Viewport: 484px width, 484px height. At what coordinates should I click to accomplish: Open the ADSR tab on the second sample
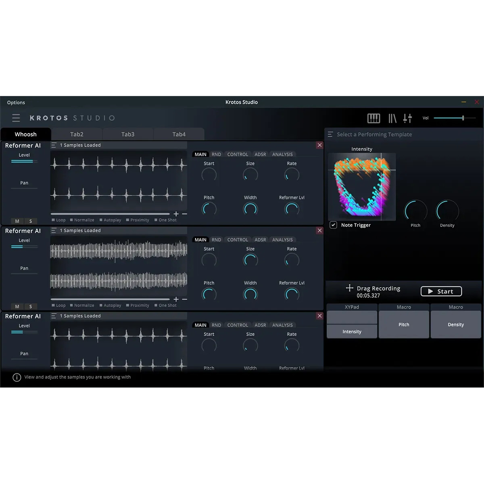(260, 239)
